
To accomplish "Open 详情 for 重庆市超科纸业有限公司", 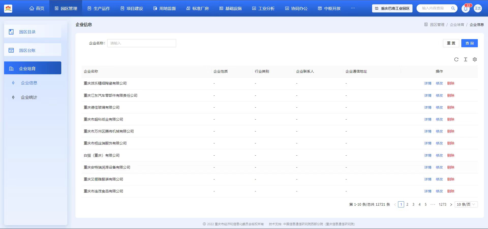I will pyautogui.click(x=428, y=119).
